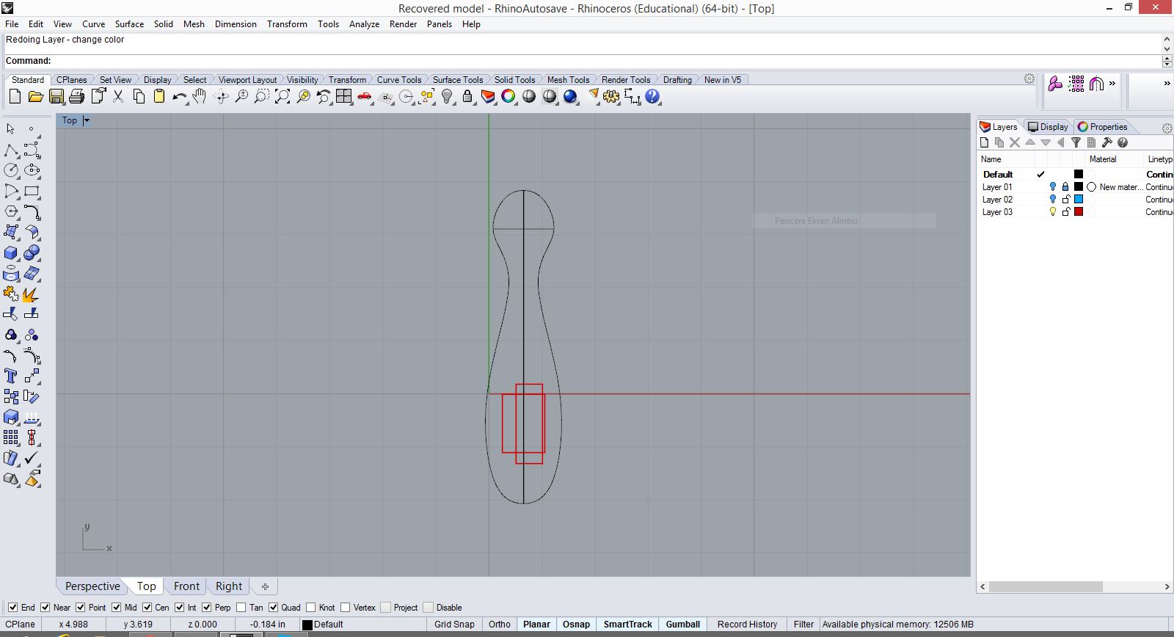The width and height of the screenshot is (1174, 637).
Task: Open the Curve menu
Action: pos(93,24)
